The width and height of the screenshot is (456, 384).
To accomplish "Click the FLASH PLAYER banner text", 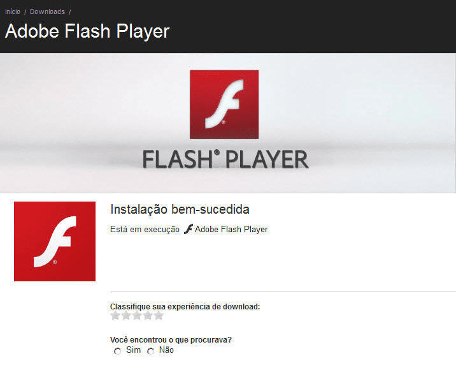I will [225, 159].
